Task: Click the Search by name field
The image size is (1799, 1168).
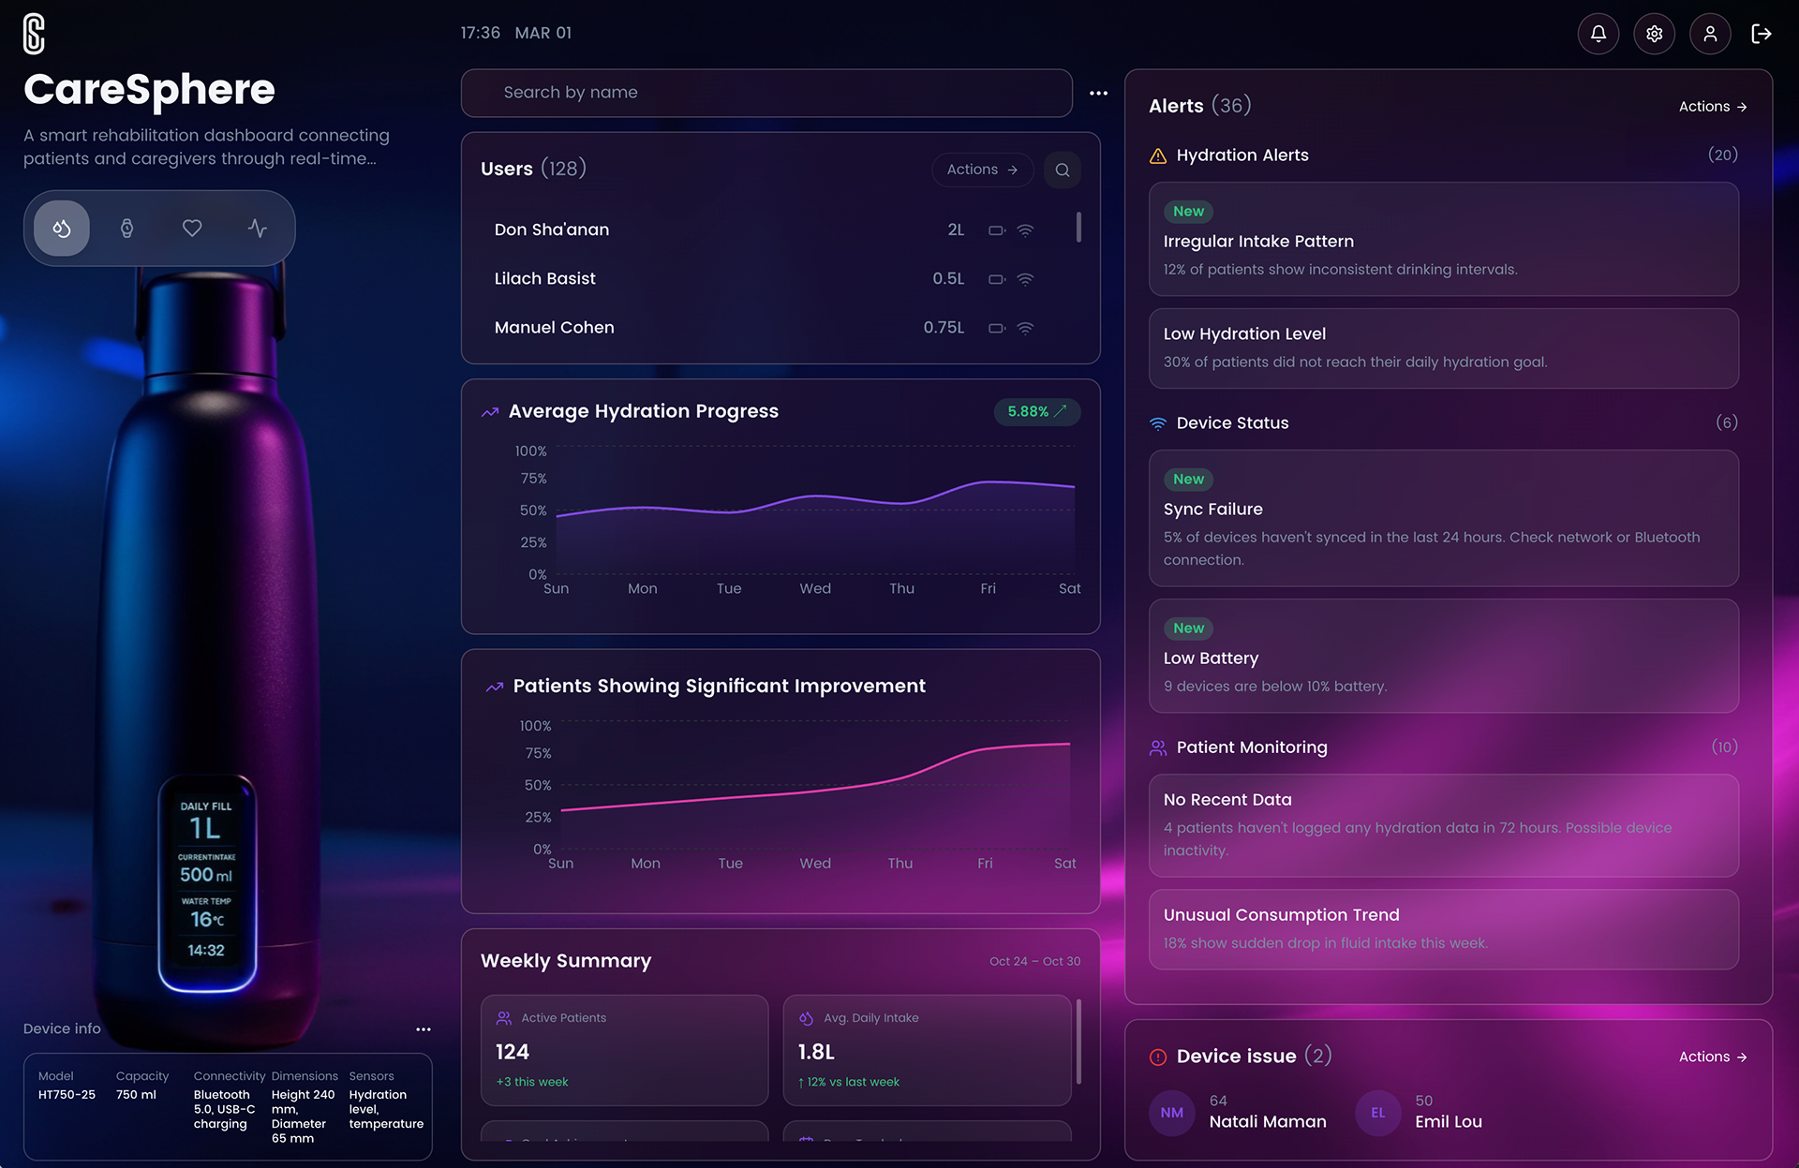Action: (x=766, y=93)
